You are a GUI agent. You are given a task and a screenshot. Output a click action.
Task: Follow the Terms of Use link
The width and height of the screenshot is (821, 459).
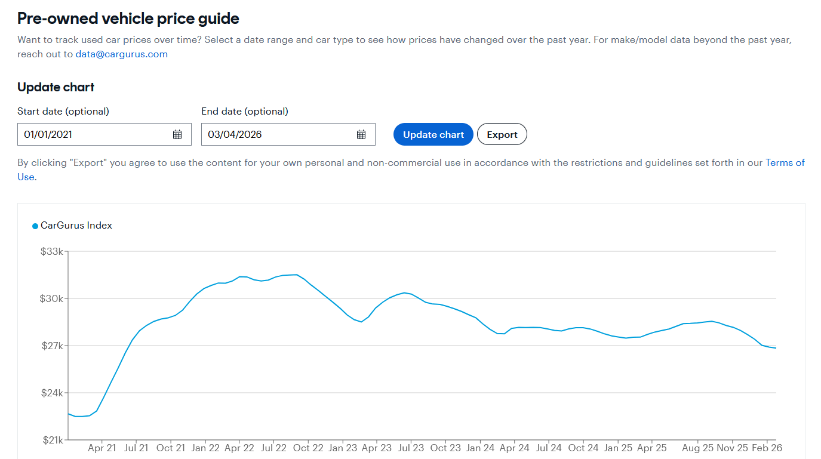pyautogui.click(x=785, y=162)
